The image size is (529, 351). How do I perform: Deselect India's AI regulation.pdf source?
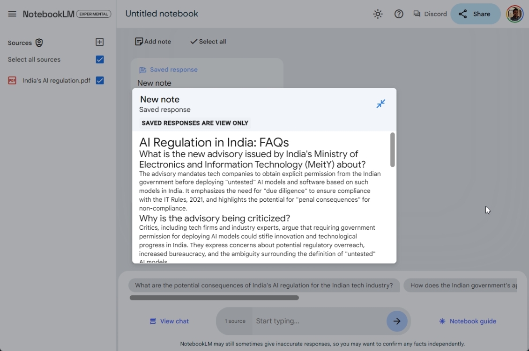point(99,80)
